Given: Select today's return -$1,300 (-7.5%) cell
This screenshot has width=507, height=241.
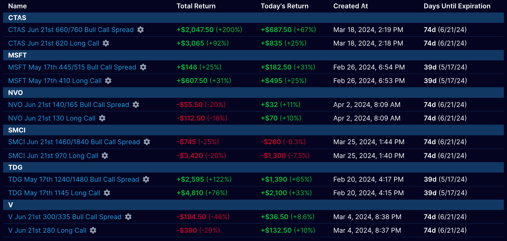Looking at the screenshot, I should (285, 156).
